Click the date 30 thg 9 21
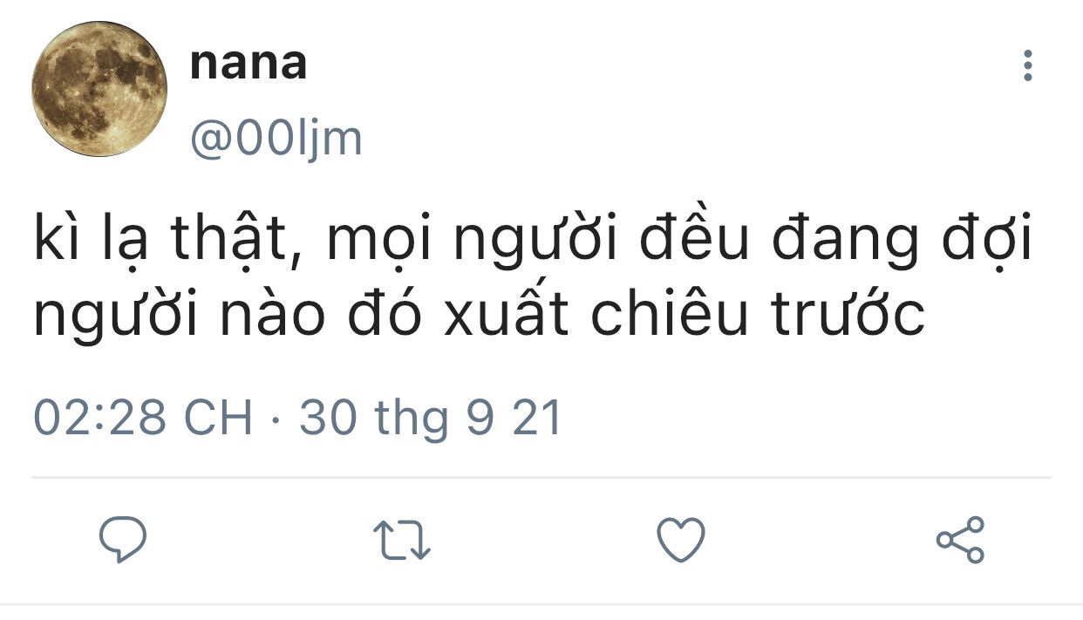Viewport: 1083px width, 620px height. click(x=431, y=418)
